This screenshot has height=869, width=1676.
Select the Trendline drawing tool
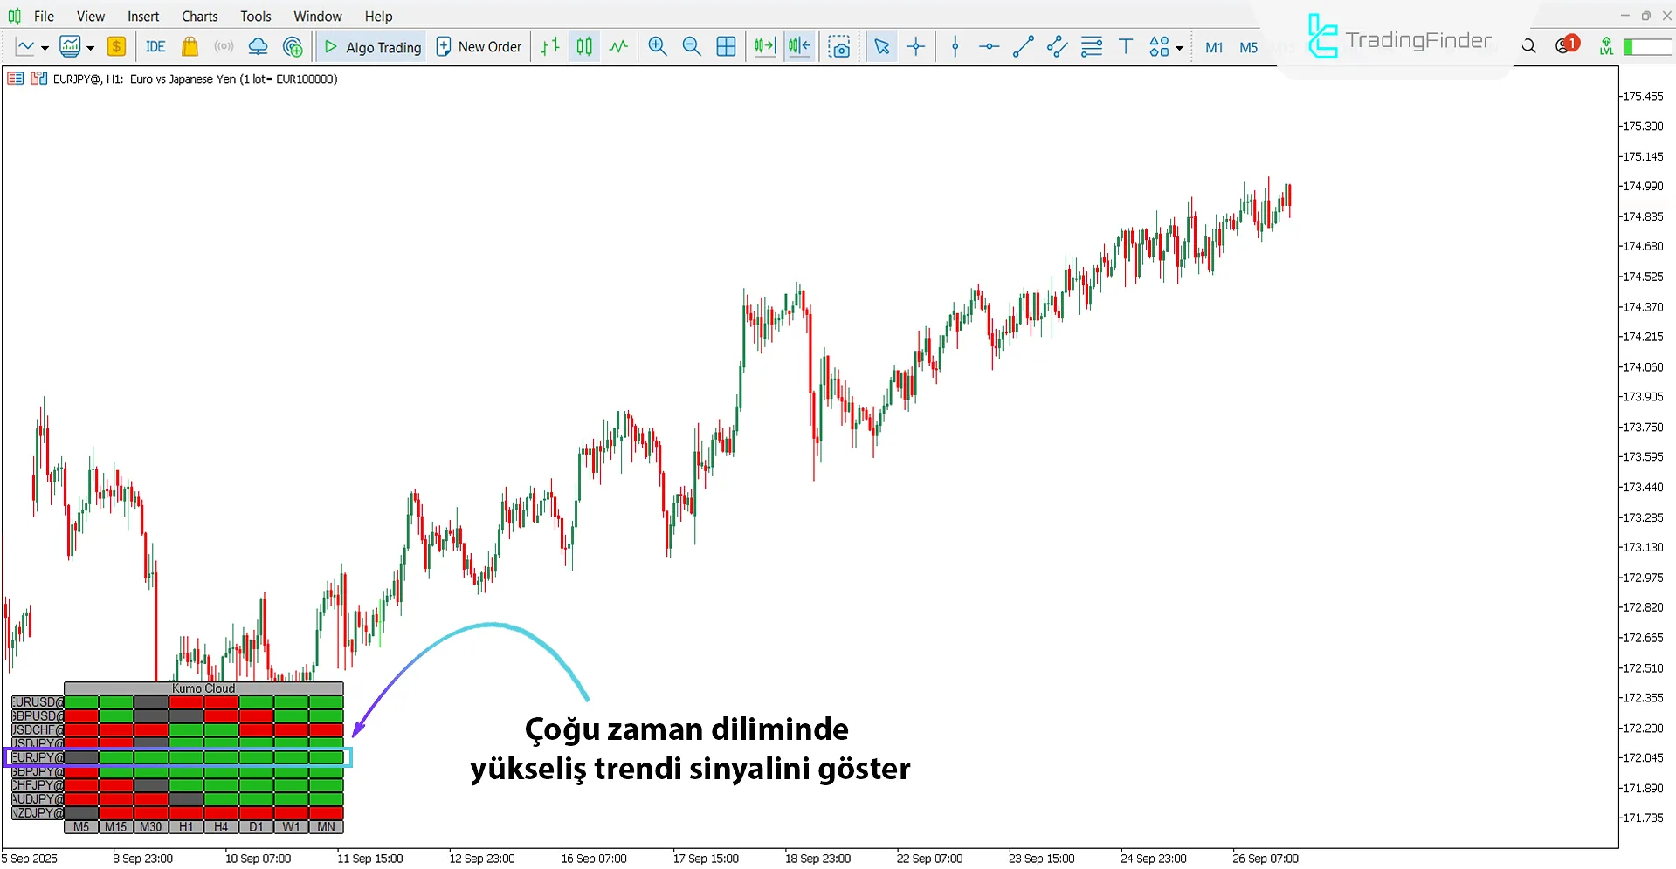(x=1023, y=46)
